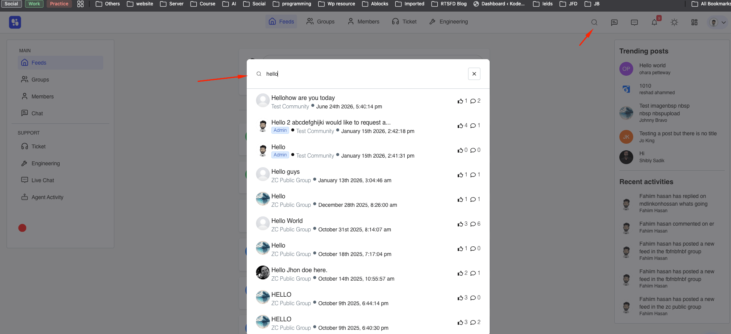Click comment icon on Hellohow are you today
The image size is (731, 334).
pos(473,101)
